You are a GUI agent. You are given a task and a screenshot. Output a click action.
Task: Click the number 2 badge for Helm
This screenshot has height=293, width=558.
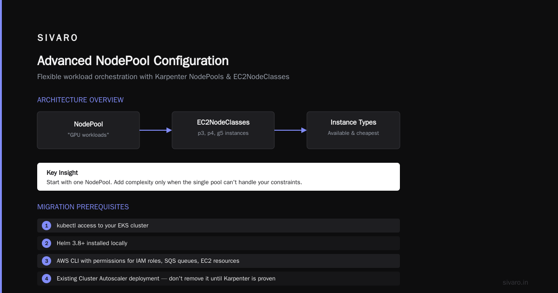pyautogui.click(x=46, y=243)
